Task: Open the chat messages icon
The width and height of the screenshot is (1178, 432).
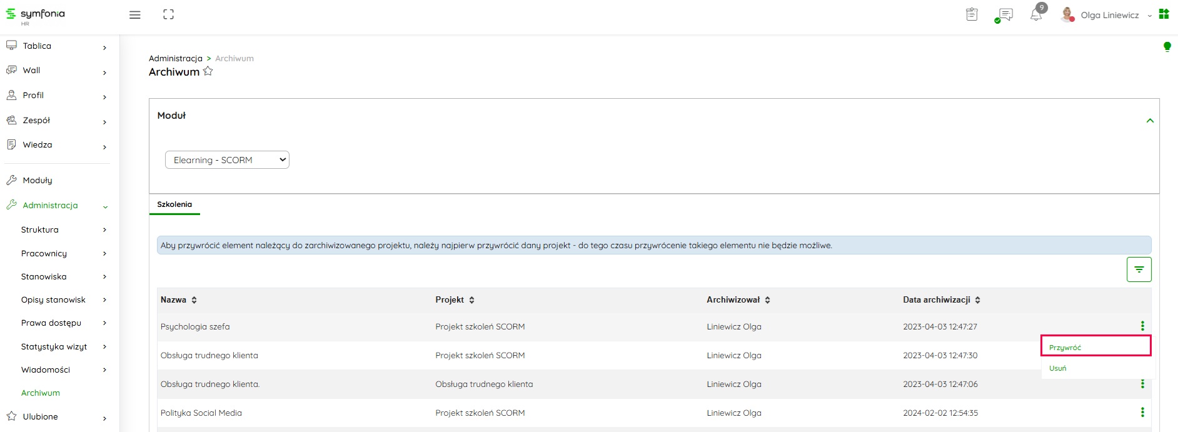Action: pyautogui.click(x=1005, y=15)
